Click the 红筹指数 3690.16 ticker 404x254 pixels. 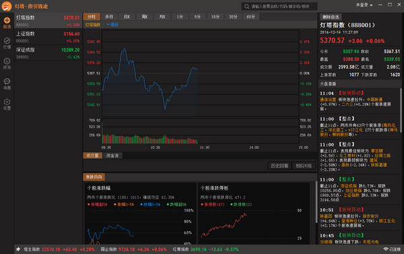[205, 249]
